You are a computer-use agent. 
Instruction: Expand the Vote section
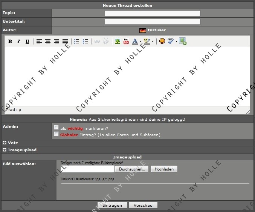(5, 143)
